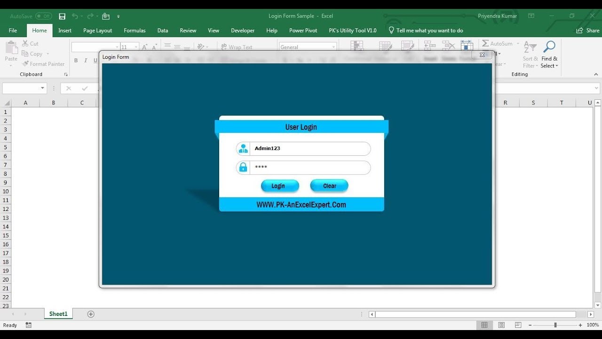Toggle Italic formatting
Image resolution: width=602 pixels, height=339 pixels.
pyautogui.click(x=86, y=60)
